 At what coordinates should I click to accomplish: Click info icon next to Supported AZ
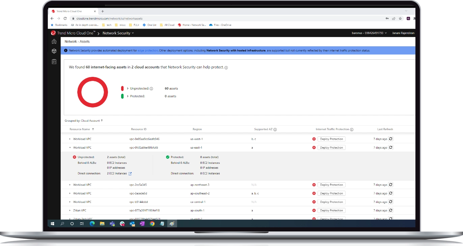(275, 129)
